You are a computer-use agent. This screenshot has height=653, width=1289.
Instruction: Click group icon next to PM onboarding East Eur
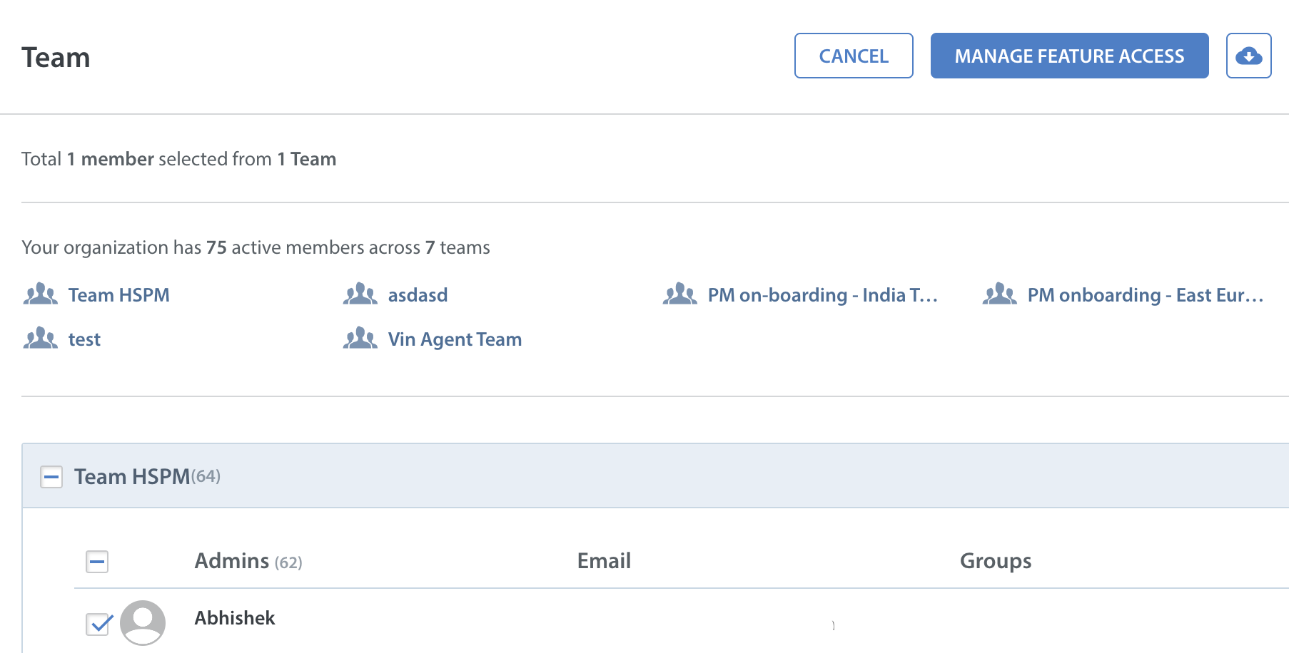[1000, 294]
